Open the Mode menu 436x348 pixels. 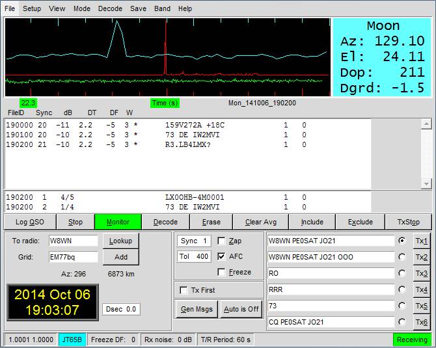(x=82, y=8)
